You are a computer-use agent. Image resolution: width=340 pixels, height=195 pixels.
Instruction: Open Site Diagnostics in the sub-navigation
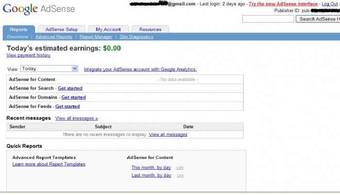coord(136,36)
